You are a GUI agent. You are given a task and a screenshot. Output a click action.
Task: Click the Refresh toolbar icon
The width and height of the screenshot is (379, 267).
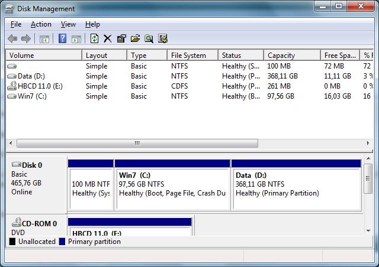tap(94, 38)
